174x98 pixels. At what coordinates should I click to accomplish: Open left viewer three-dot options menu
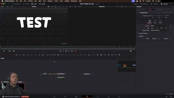coord(66,7)
